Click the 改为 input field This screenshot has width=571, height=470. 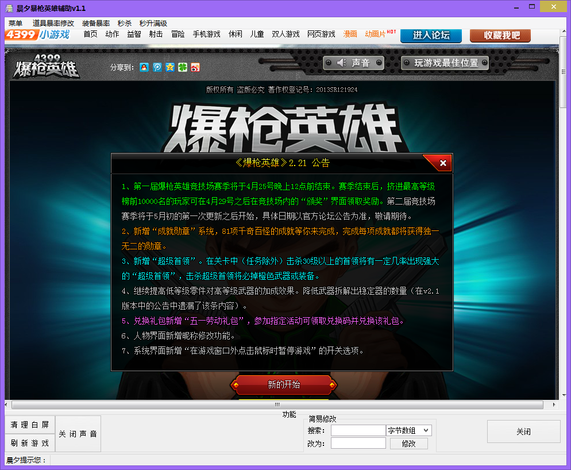pos(358,444)
